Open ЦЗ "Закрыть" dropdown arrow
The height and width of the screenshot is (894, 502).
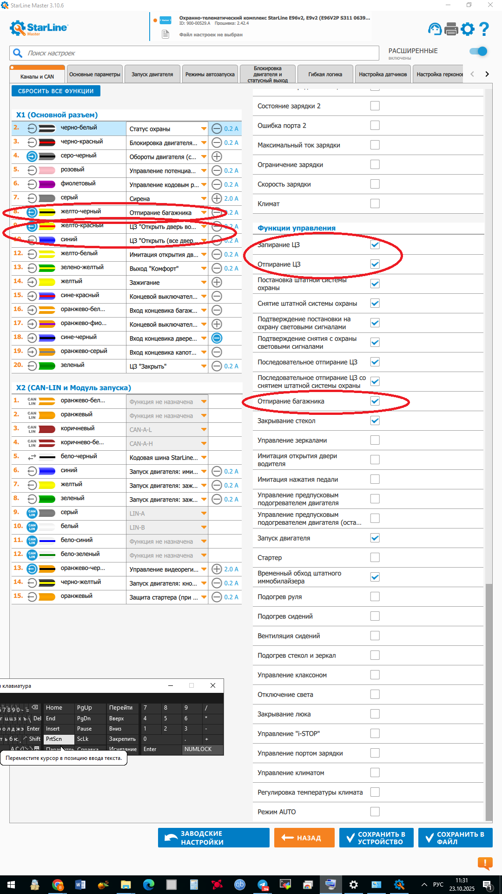(204, 366)
